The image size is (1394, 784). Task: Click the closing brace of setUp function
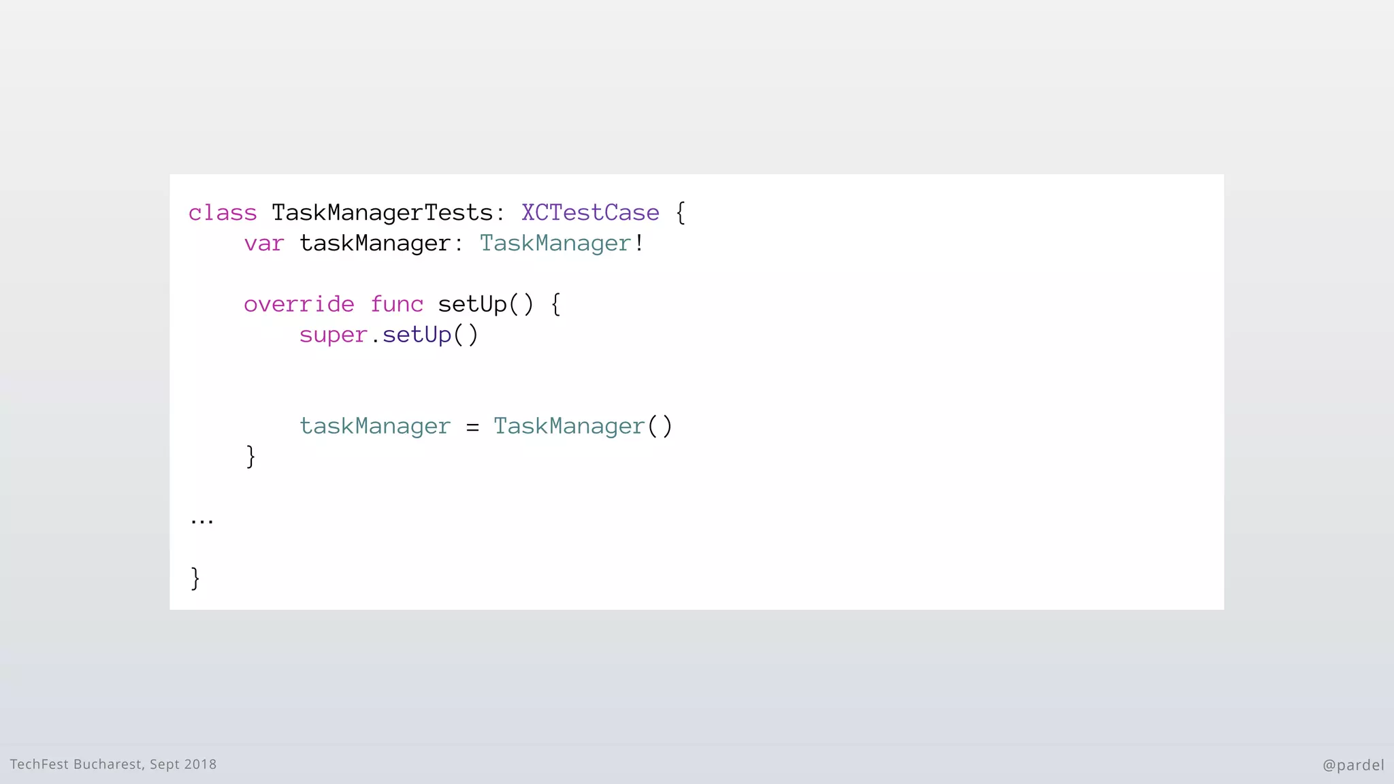point(250,457)
